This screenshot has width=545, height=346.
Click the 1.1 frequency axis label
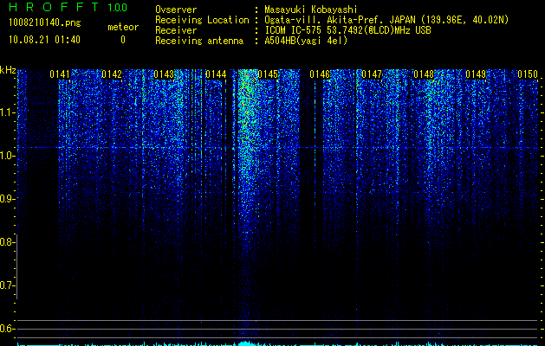pos(6,112)
